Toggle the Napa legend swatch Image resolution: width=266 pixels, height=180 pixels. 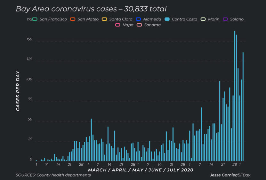(x=117, y=25)
